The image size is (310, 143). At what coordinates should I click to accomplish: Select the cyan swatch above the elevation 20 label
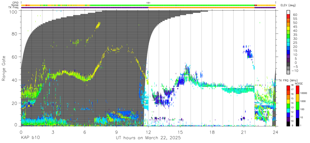click(x=288, y=44)
